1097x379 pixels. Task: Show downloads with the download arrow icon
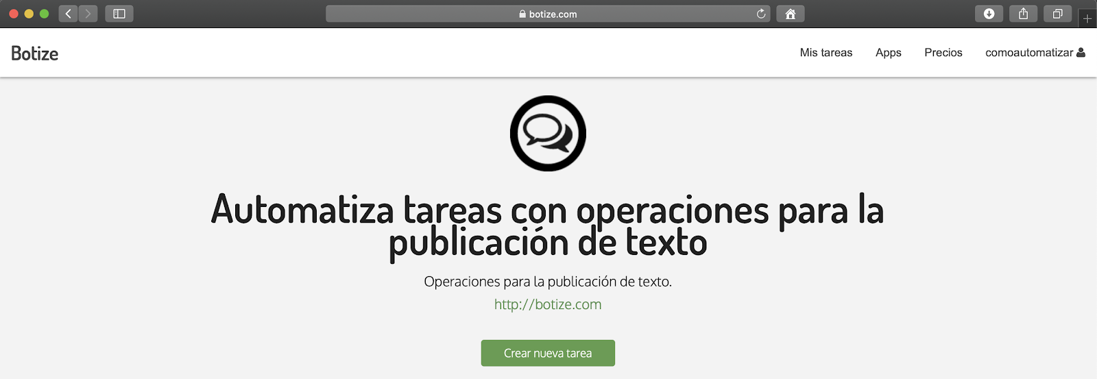[989, 14]
